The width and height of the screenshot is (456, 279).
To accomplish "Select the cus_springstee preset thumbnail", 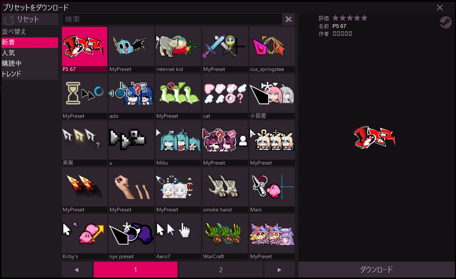I will point(272,49).
